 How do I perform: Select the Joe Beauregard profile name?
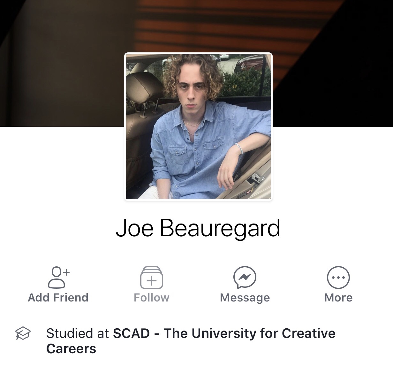198,229
